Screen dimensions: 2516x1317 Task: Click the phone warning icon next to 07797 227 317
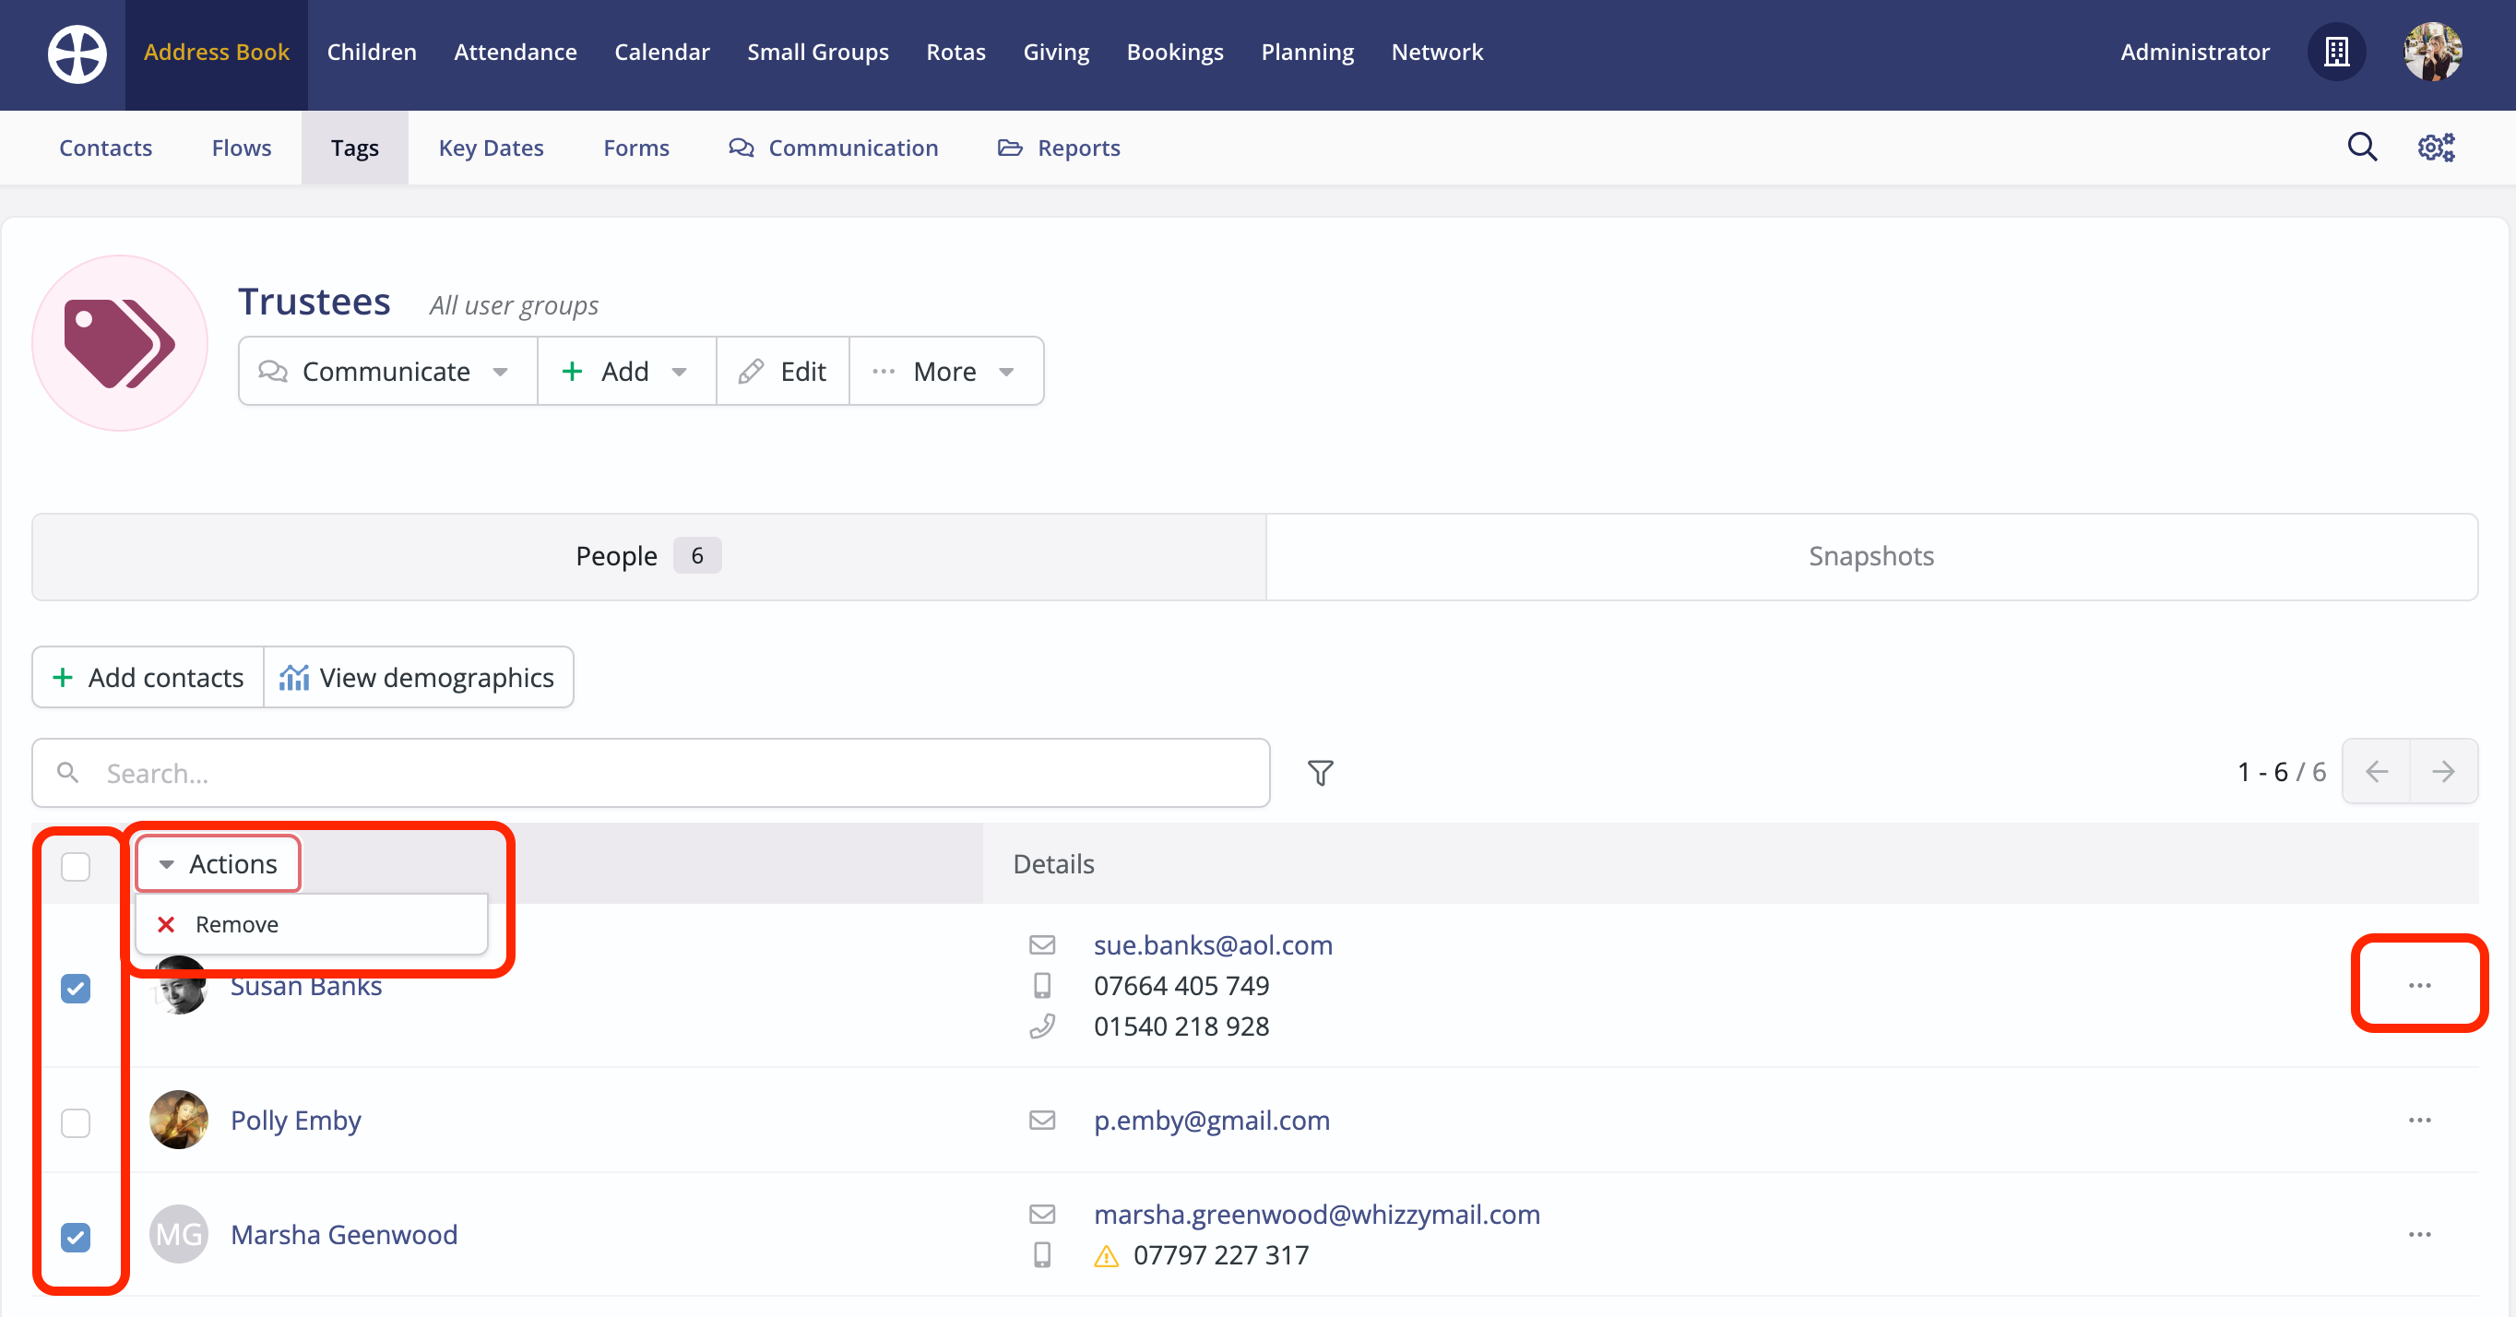click(1105, 1255)
